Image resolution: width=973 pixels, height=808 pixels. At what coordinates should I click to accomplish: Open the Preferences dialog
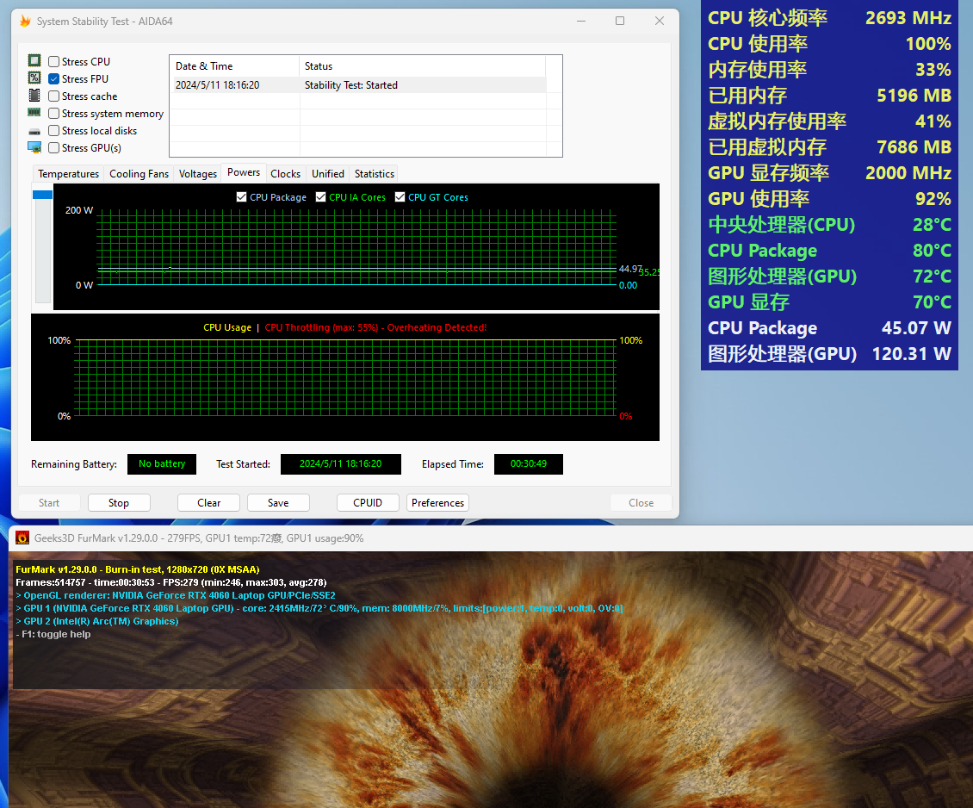tap(437, 503)
